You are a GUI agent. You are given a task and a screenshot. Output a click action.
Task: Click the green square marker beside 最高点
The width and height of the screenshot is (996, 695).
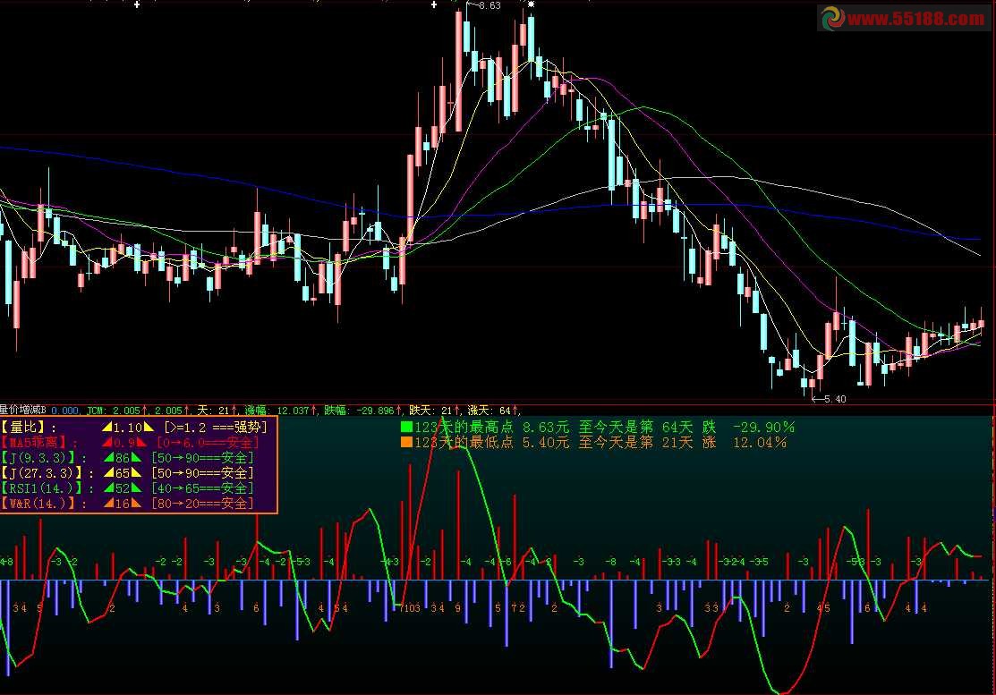tap(406, 428)
